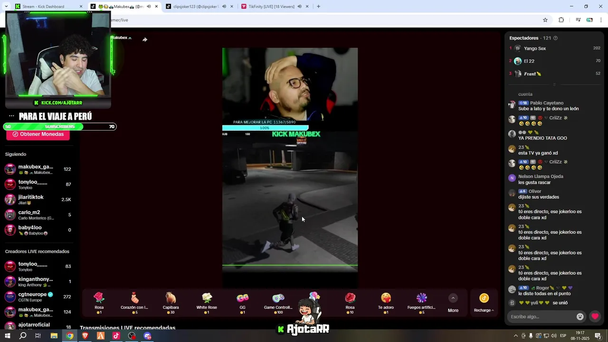This screenshot has width=608, height=342.
Task: Show hidden system tray icons
Action: point(516,336)
